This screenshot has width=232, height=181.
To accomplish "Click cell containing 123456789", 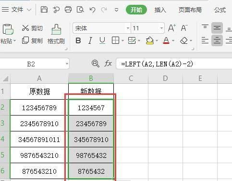I will pos(39,107).
